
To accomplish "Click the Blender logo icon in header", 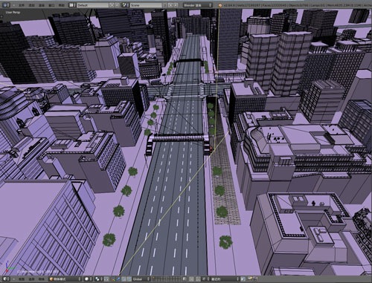I will point(220,5).
